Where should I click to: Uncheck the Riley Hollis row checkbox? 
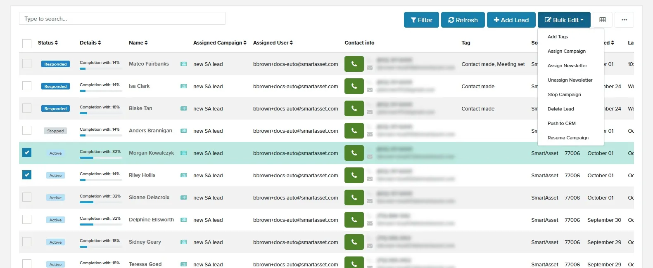[27, 175]
